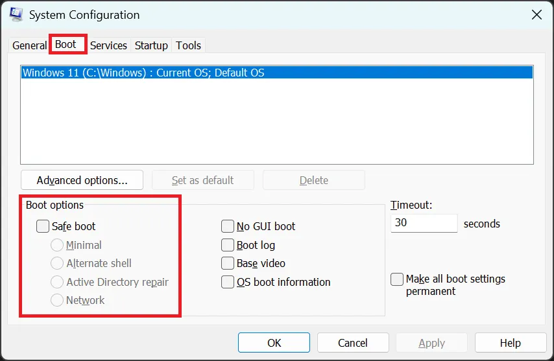Click the Cancel button
The image size is (554, 361).
click(353, 343)
